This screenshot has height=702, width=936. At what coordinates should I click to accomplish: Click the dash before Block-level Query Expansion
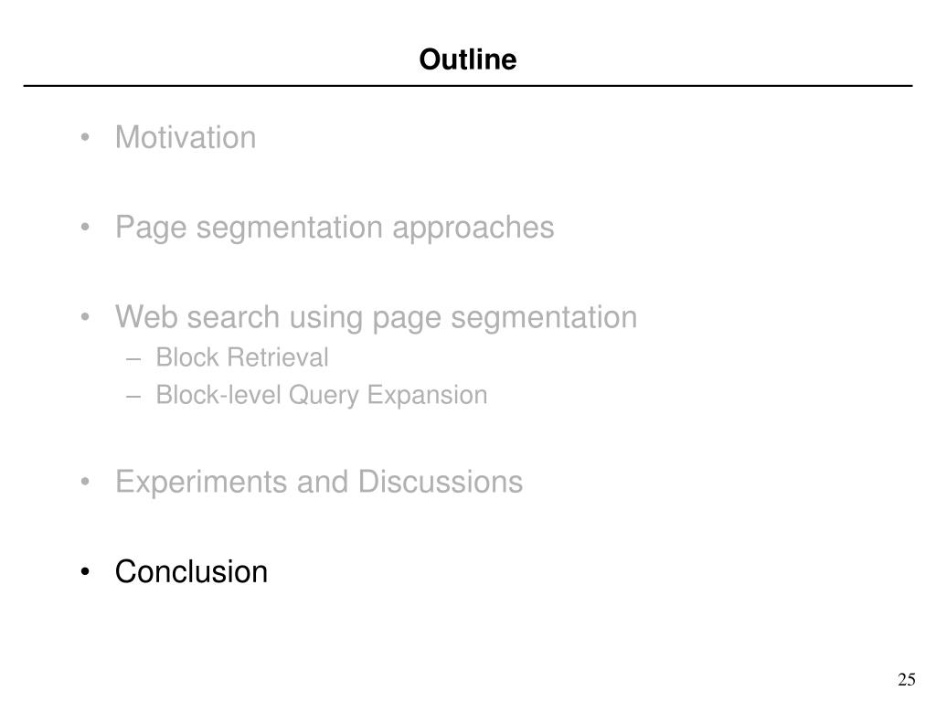click(133, 397)
